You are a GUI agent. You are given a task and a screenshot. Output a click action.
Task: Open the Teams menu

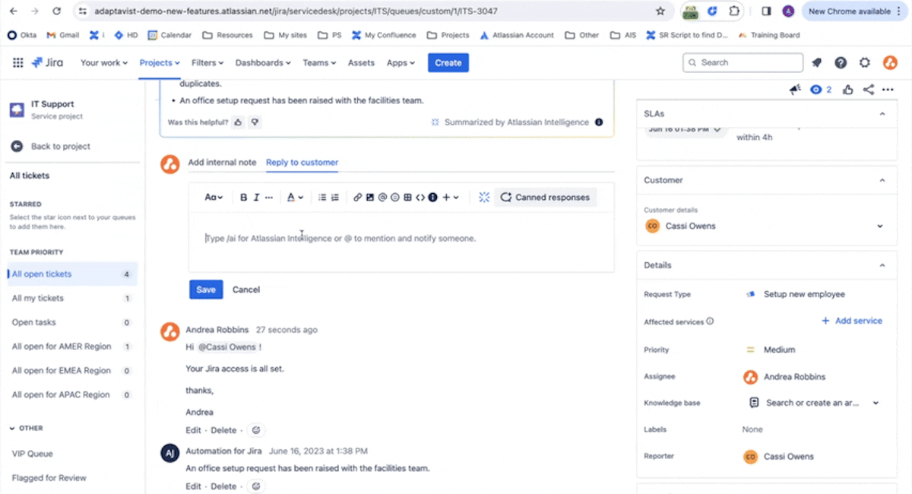point(320,63)
